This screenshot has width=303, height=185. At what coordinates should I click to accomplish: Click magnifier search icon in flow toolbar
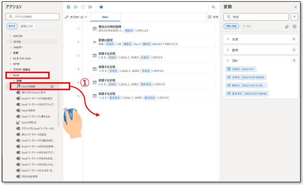click(214, 7)
